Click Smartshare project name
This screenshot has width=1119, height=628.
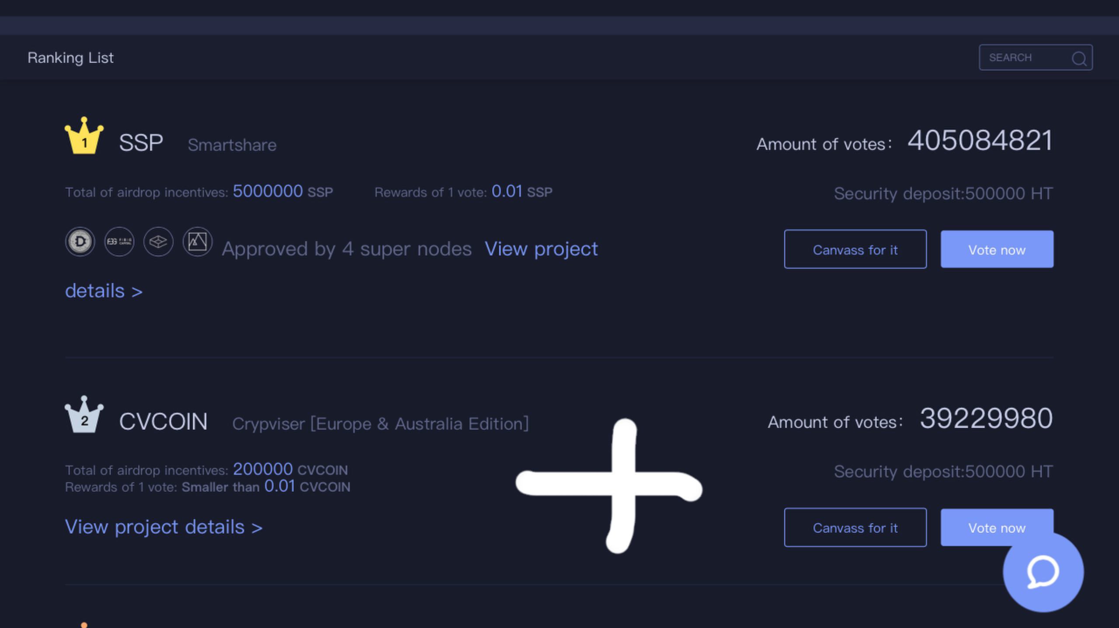[232, 145]
